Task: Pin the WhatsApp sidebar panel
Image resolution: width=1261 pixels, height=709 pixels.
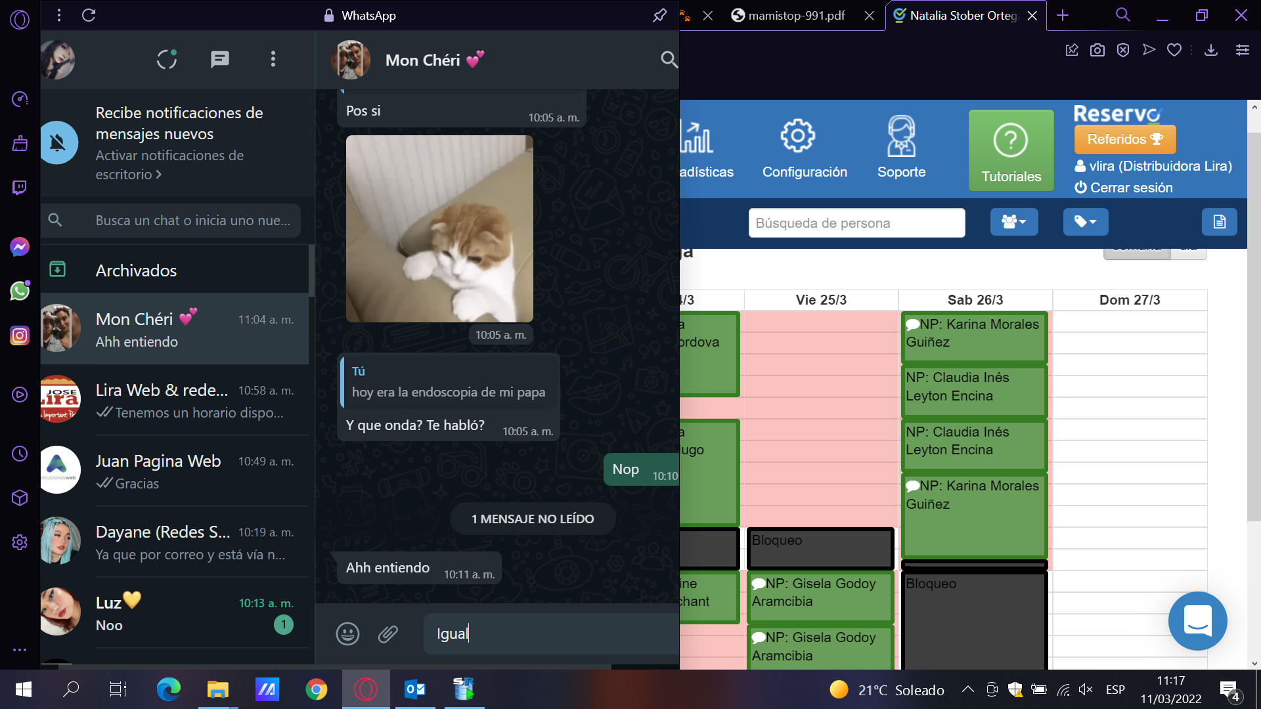Action: point(659,15)
